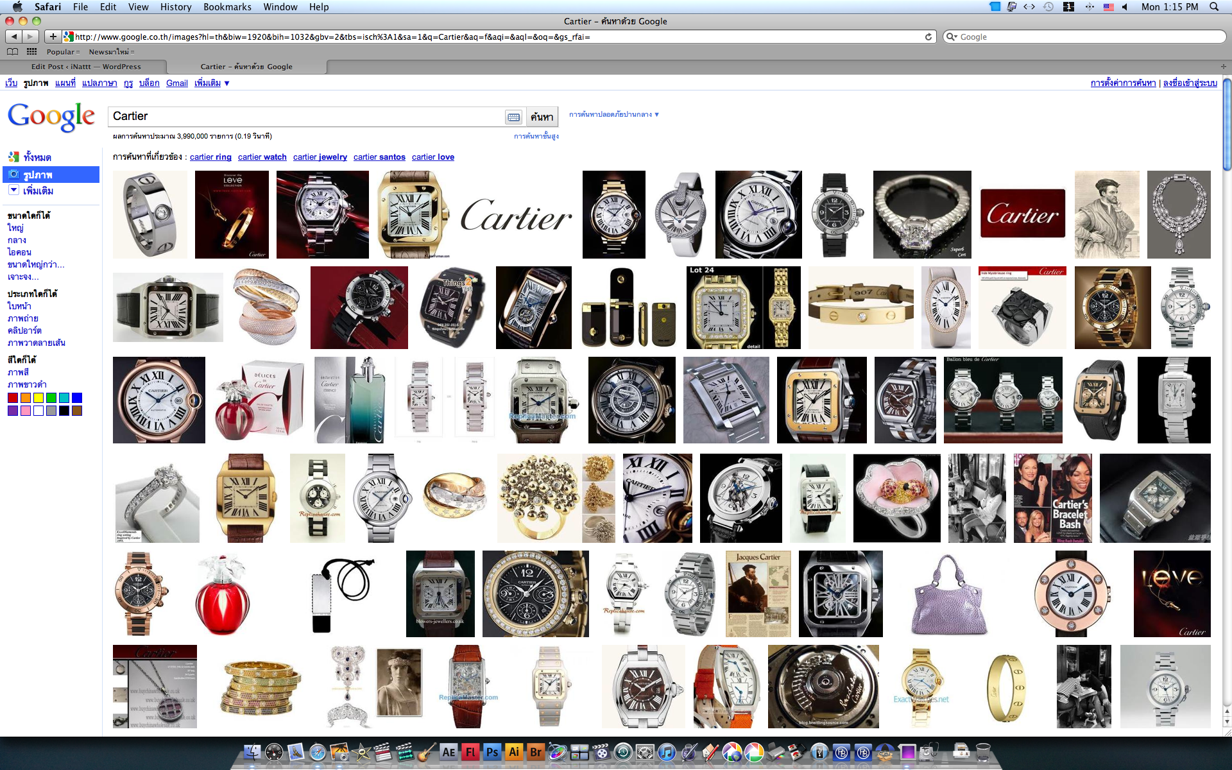Open GarageBand guitar icon in Dock

click(x=427, y=752)
